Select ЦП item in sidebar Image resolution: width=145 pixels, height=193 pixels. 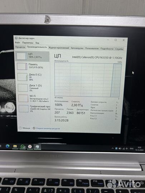tap(33, 56)
